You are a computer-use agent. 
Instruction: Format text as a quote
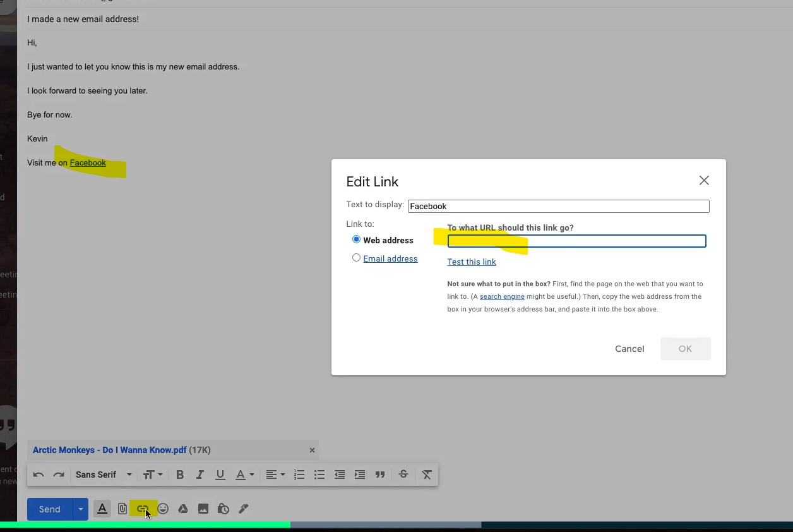(x=380, y=475)
